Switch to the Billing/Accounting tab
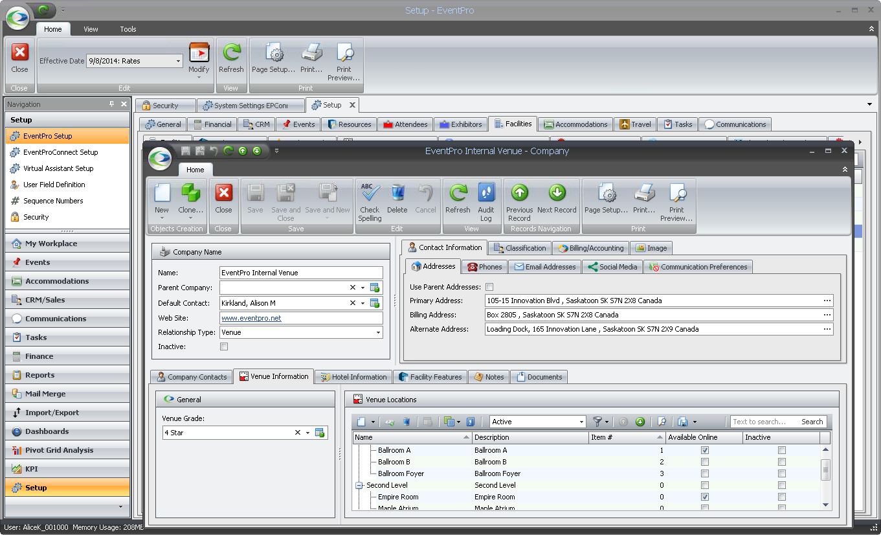This screenshot has height=535, width=881. coord(590,248)
